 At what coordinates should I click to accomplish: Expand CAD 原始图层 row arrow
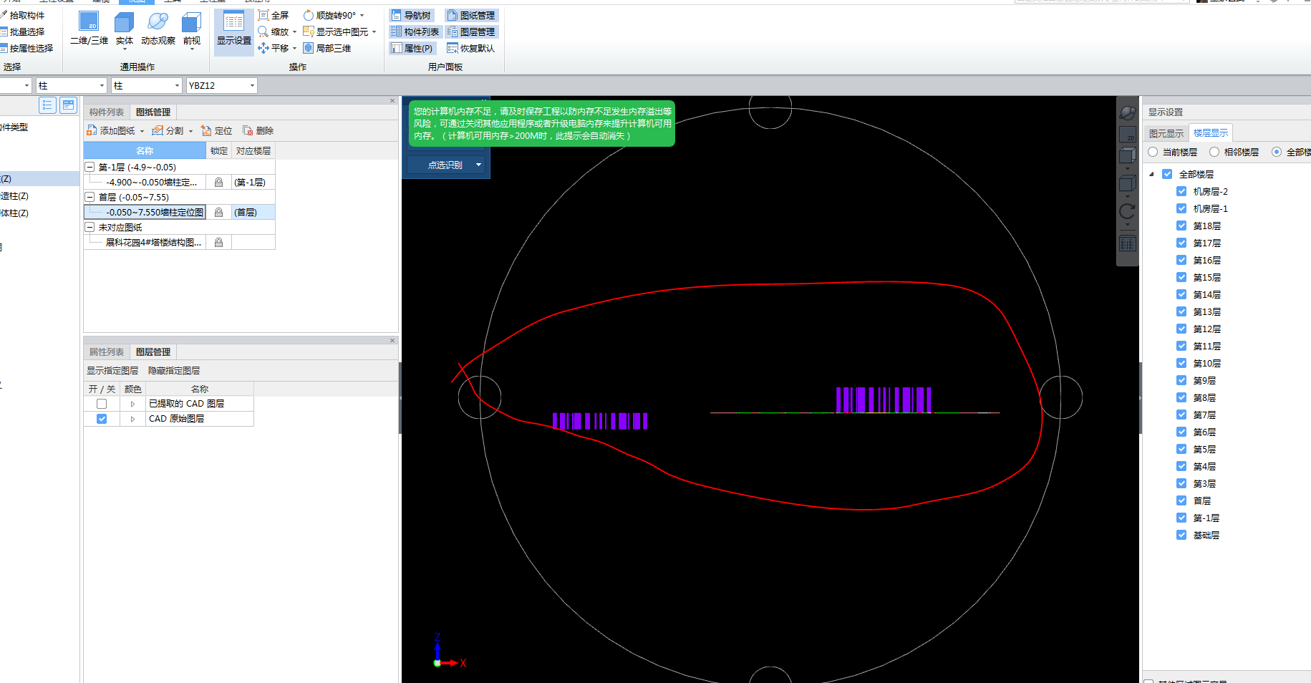pyautogui.click(x=132, y=419)
